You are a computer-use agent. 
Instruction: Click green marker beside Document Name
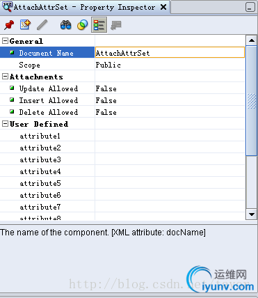pos(12,52)
